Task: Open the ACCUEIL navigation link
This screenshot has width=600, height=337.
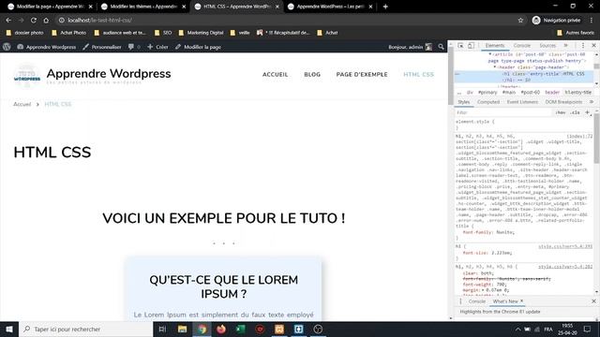Action: coord(275,75)
